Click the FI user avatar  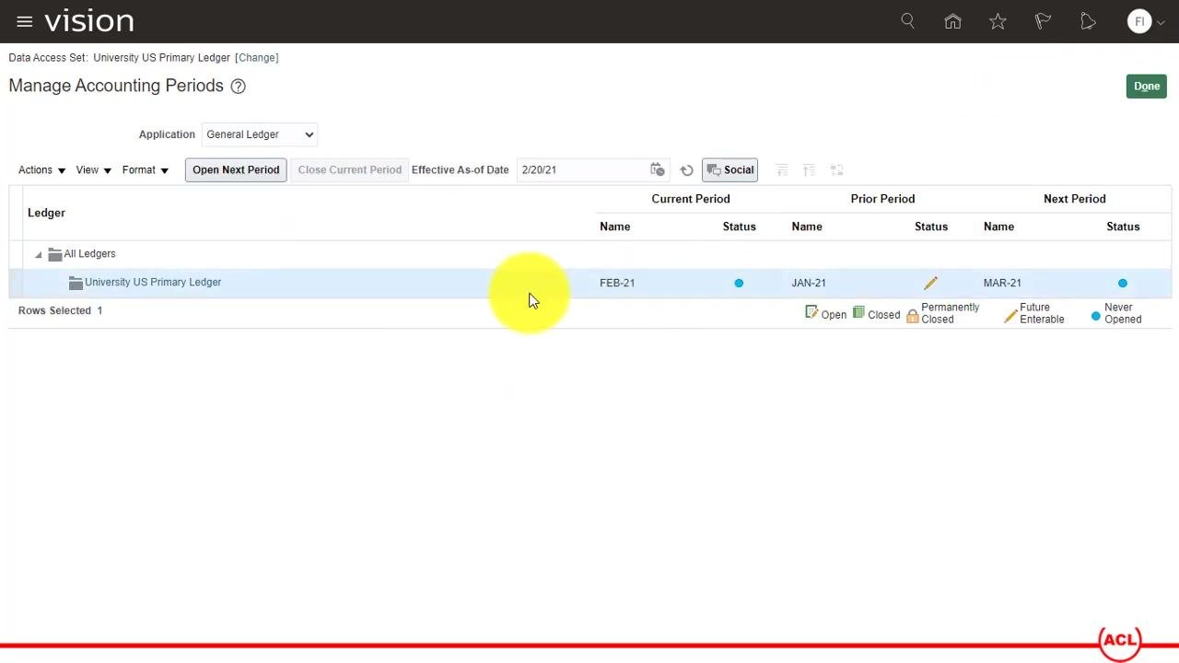pos(1139,21)
